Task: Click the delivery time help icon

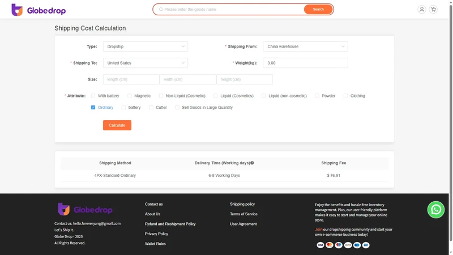Action: [x=252, y=163]
